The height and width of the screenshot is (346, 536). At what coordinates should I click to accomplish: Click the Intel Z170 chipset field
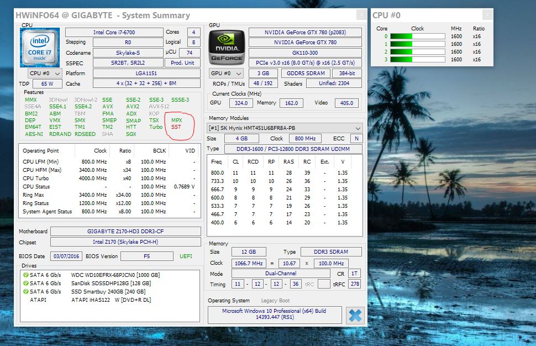(125, 242)
